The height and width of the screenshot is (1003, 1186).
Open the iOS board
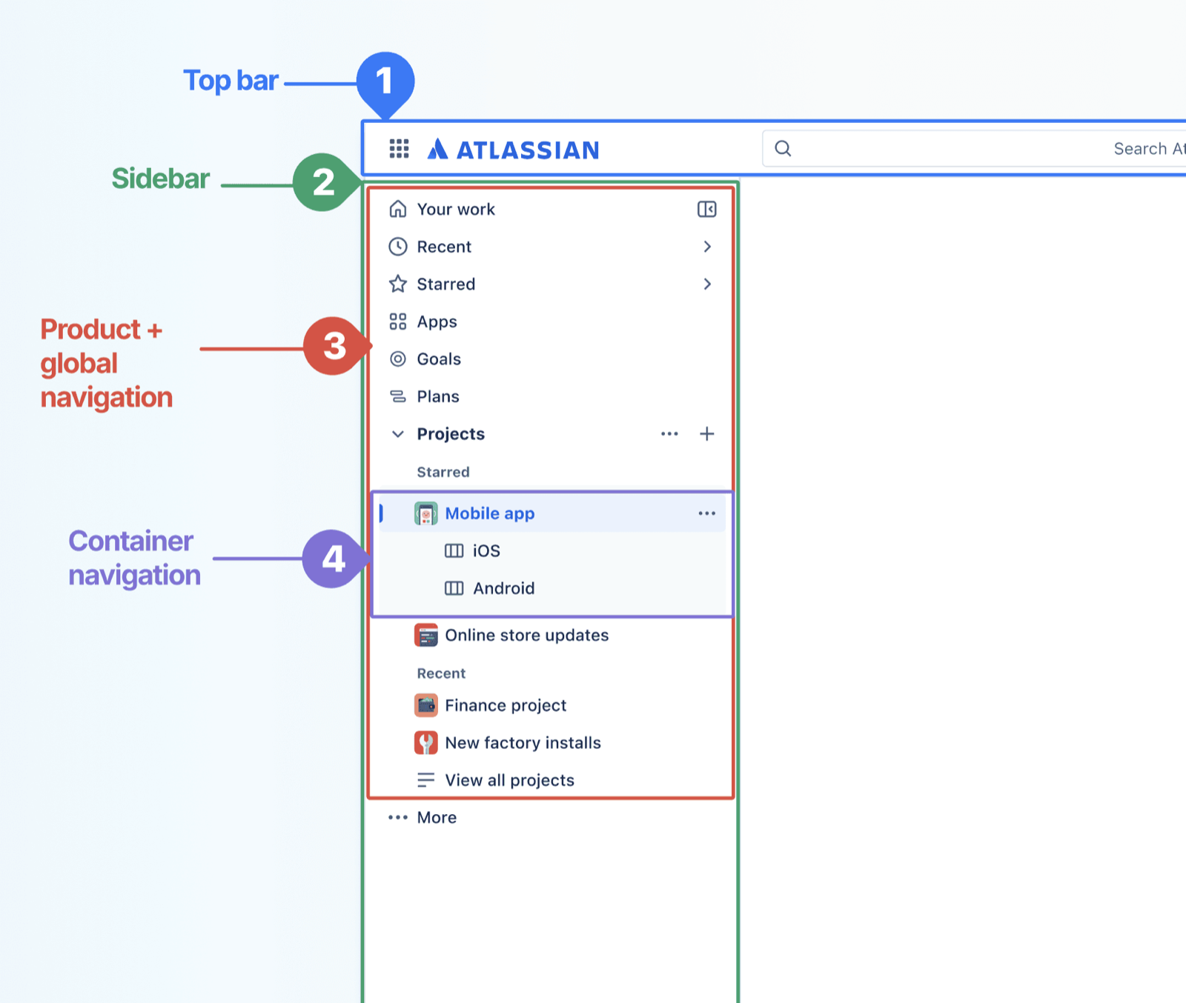pos(486,550)
